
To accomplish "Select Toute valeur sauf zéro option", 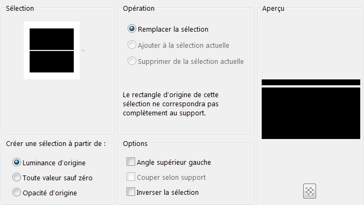I will (17, 178).
